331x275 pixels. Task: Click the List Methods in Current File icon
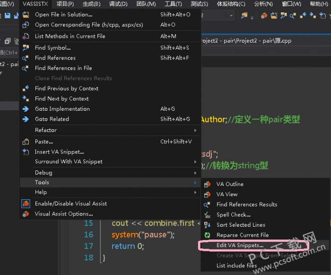[26, 36]
